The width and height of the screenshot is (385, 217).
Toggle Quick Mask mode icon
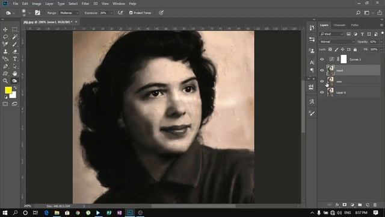[5, 104]
